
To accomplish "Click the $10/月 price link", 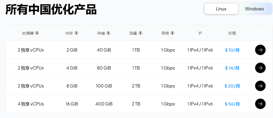I will (x=232, y=50).
